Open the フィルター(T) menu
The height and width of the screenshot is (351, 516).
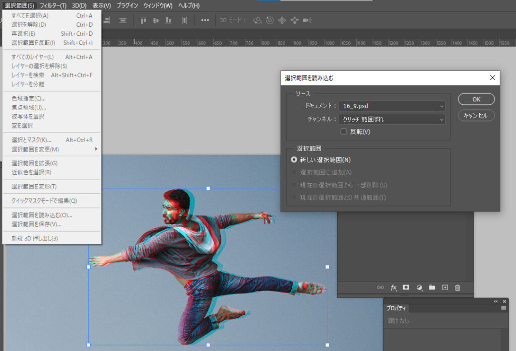tap(53, 6)
